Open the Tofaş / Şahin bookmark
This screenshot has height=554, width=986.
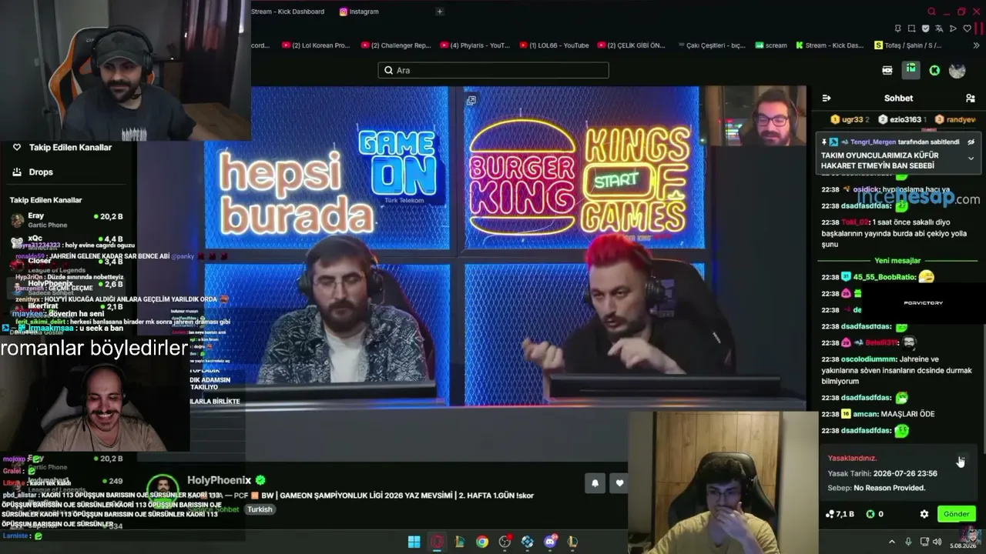pos(908,45)
